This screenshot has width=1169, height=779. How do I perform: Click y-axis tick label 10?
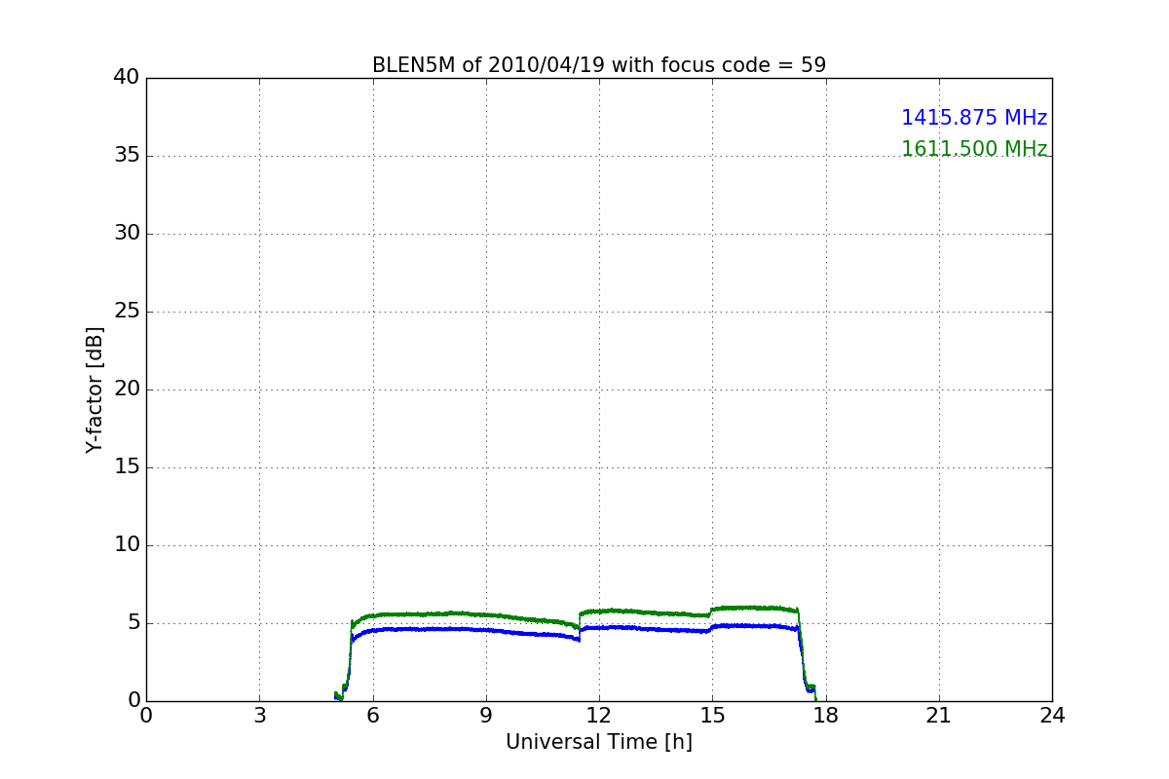click(x=127, y=545)
